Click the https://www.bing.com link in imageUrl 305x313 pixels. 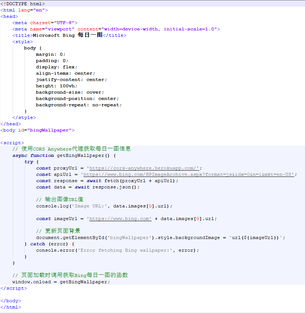pos(120,219)
